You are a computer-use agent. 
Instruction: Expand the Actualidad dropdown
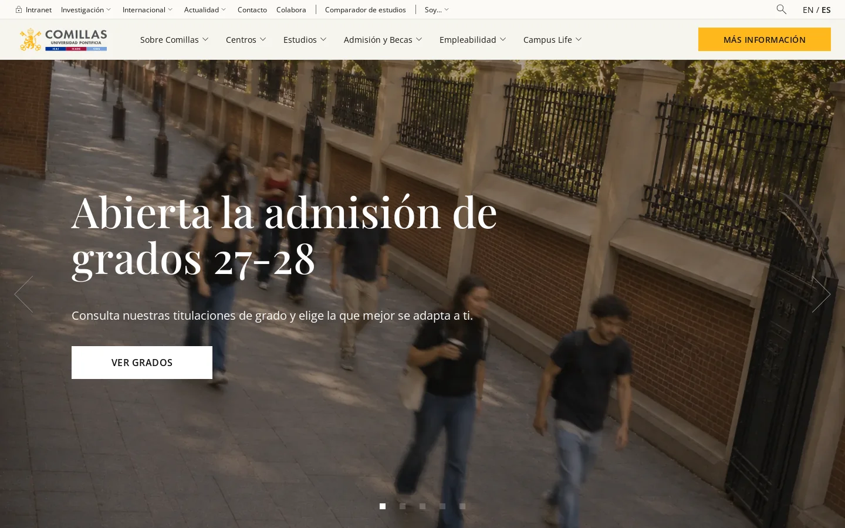[205, 10]
